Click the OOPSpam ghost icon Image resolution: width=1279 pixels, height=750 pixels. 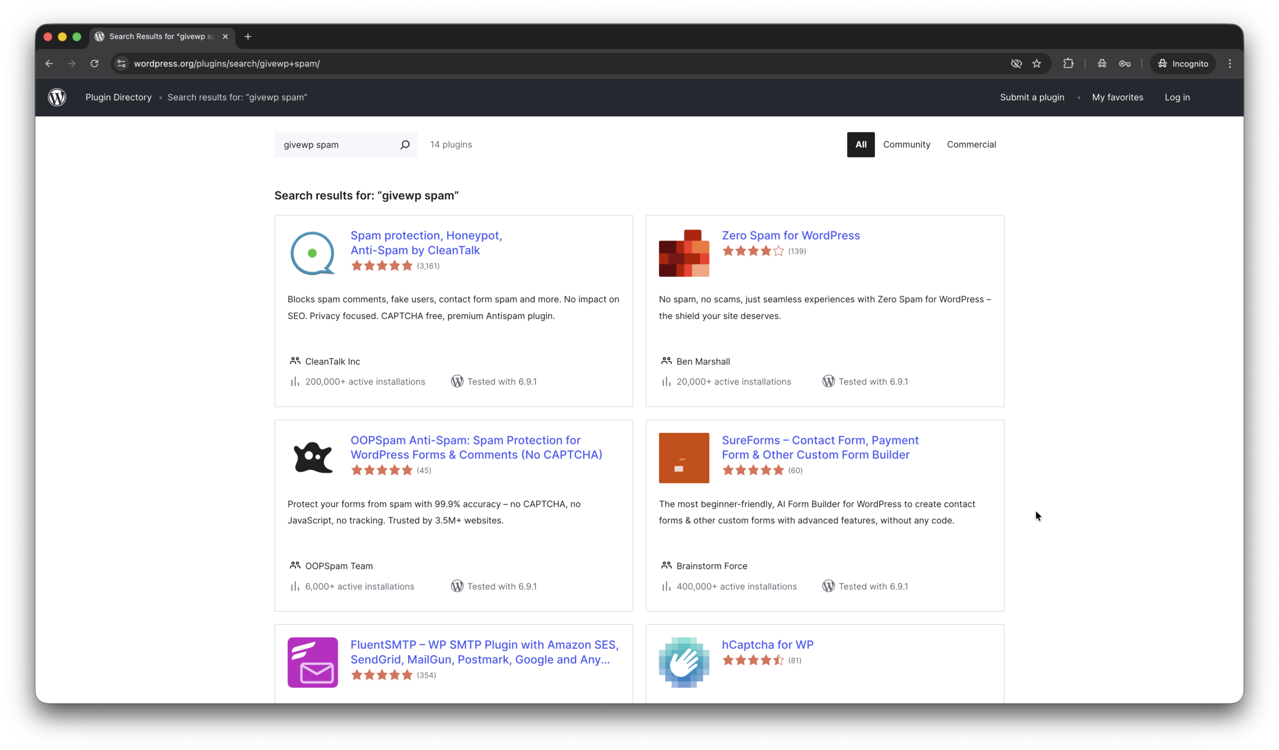pyautogui.click(x=312, y=457)
